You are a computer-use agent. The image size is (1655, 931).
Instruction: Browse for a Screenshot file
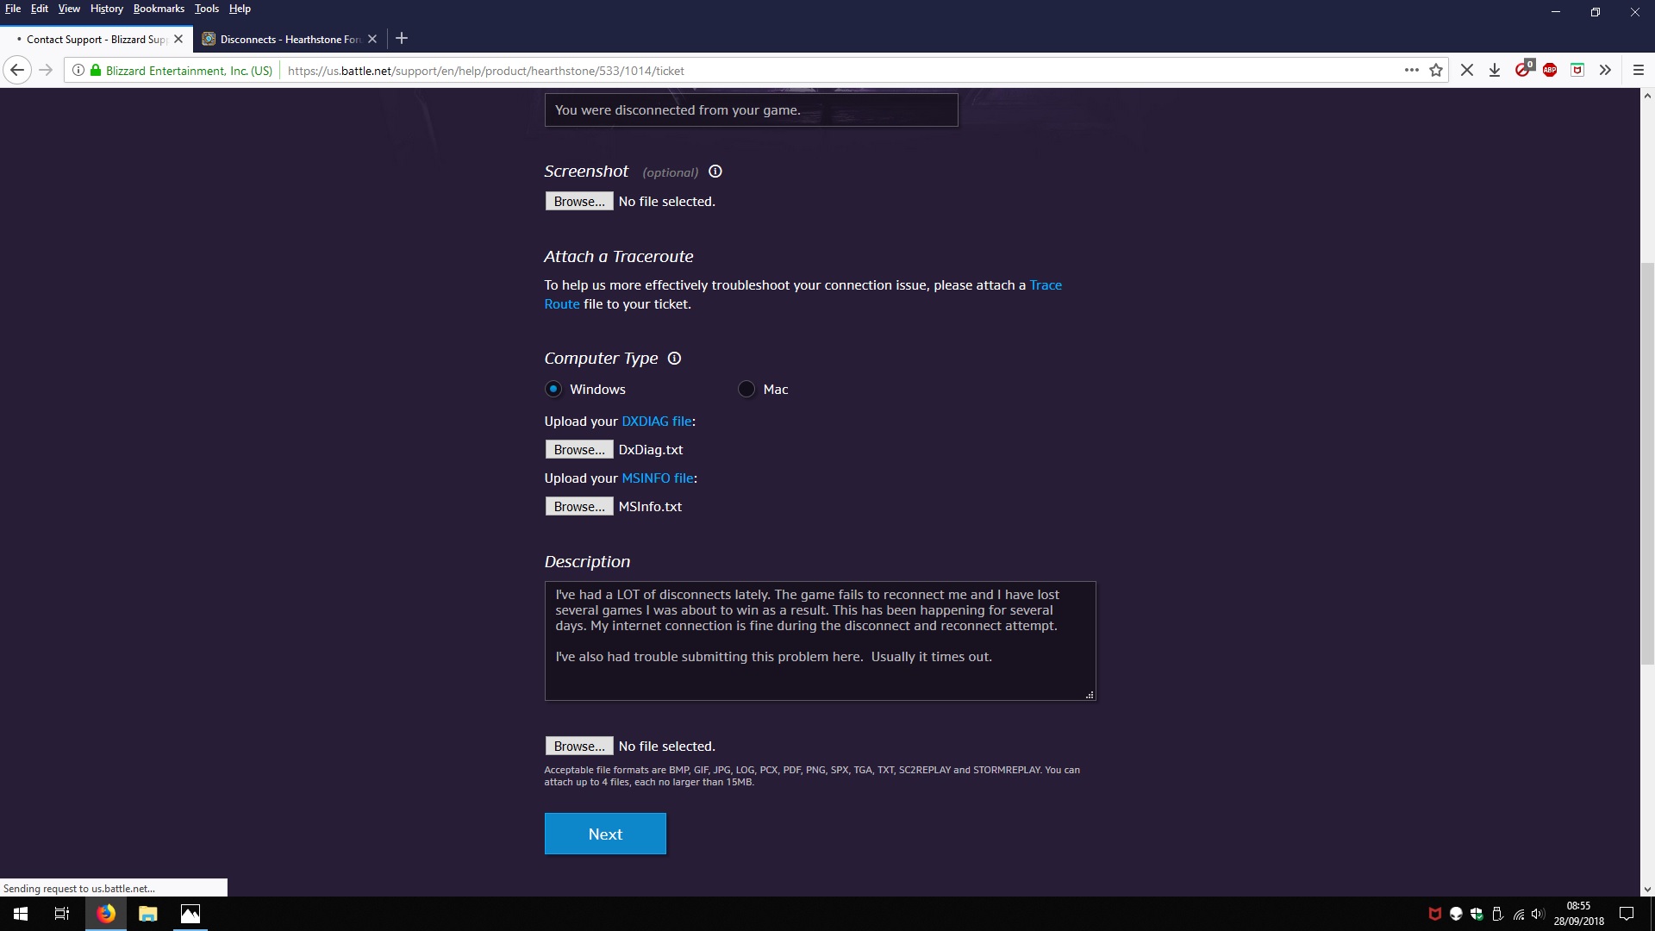(579, 202)
